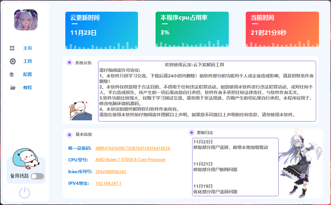Select the 主页 navigation item
The image size is (331, 205).
point(27,48)
